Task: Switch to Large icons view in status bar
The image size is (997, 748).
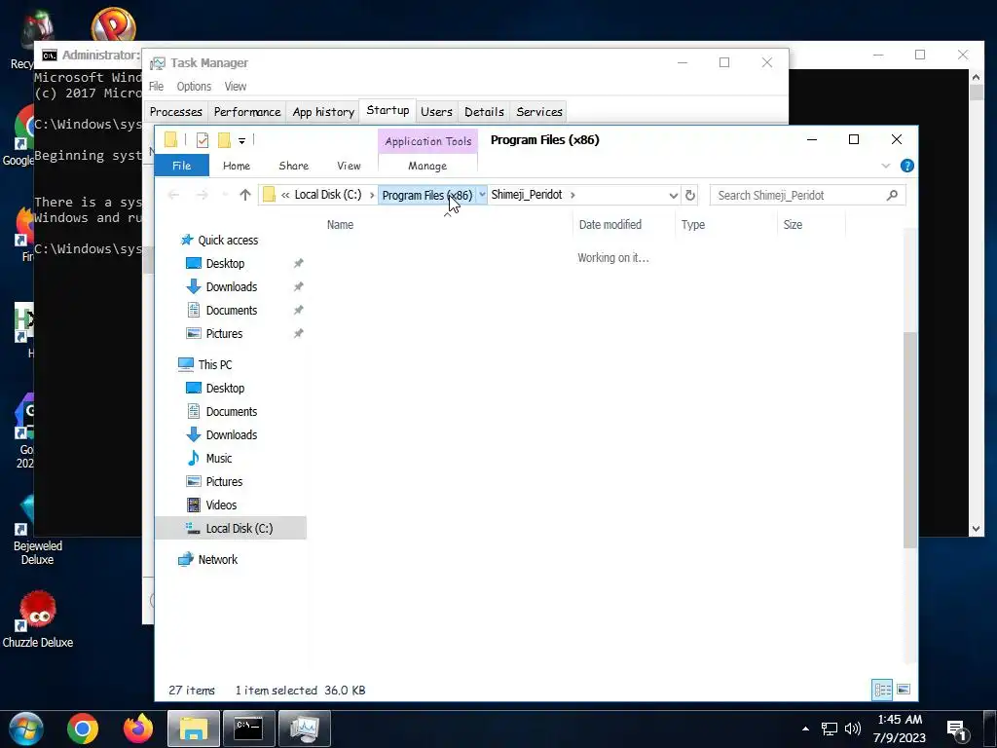Action: (x=904, y=690)
